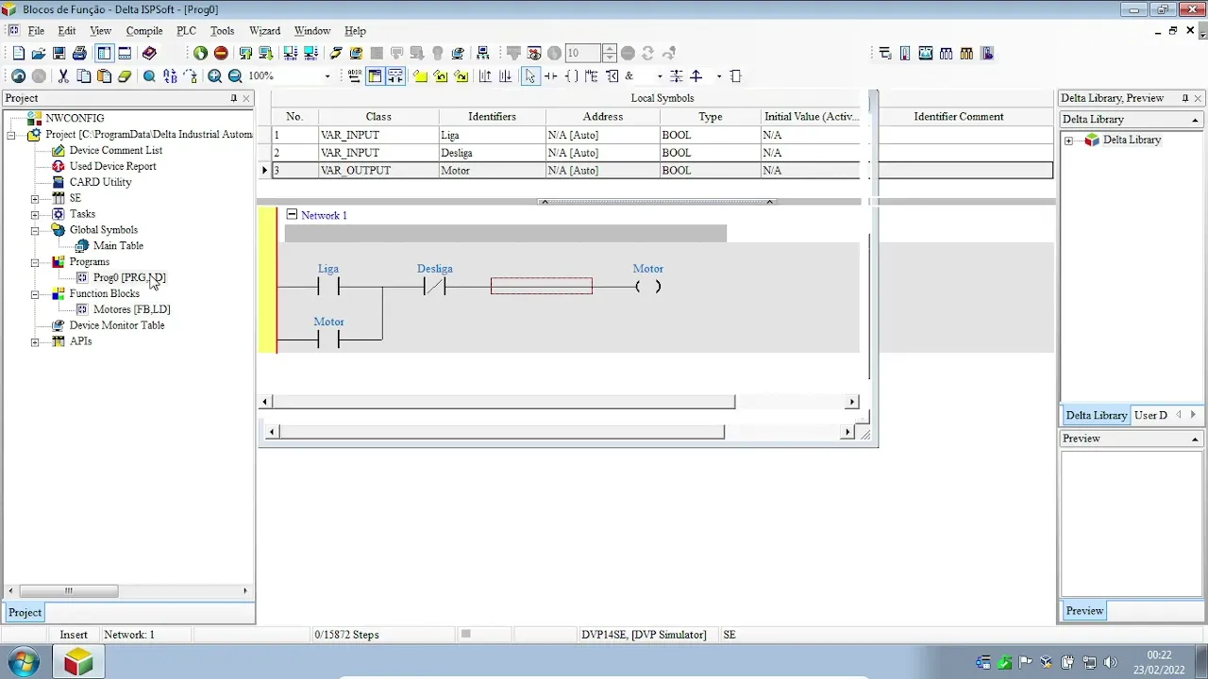Image resolution: width=1208 pixels, height=679 pixels.
Task: Click the Copy icon
Action: point(84,76)
